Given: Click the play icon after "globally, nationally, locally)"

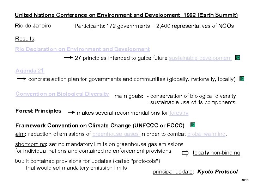Looking at the screenshot, I should point(242,79).
